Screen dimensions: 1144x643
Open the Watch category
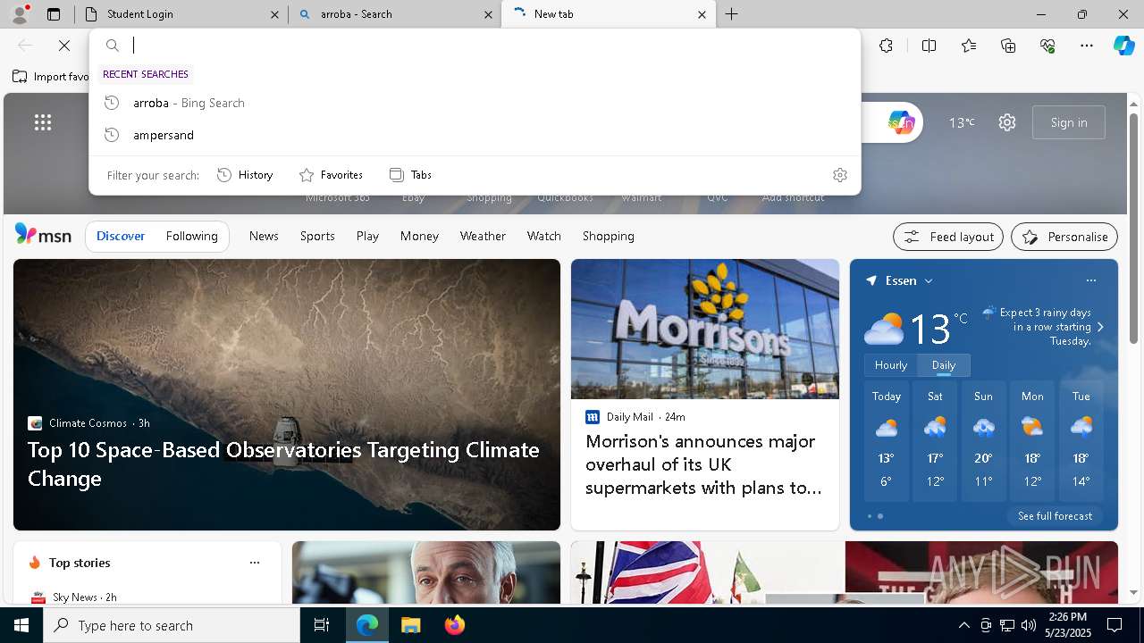point(543,236)
